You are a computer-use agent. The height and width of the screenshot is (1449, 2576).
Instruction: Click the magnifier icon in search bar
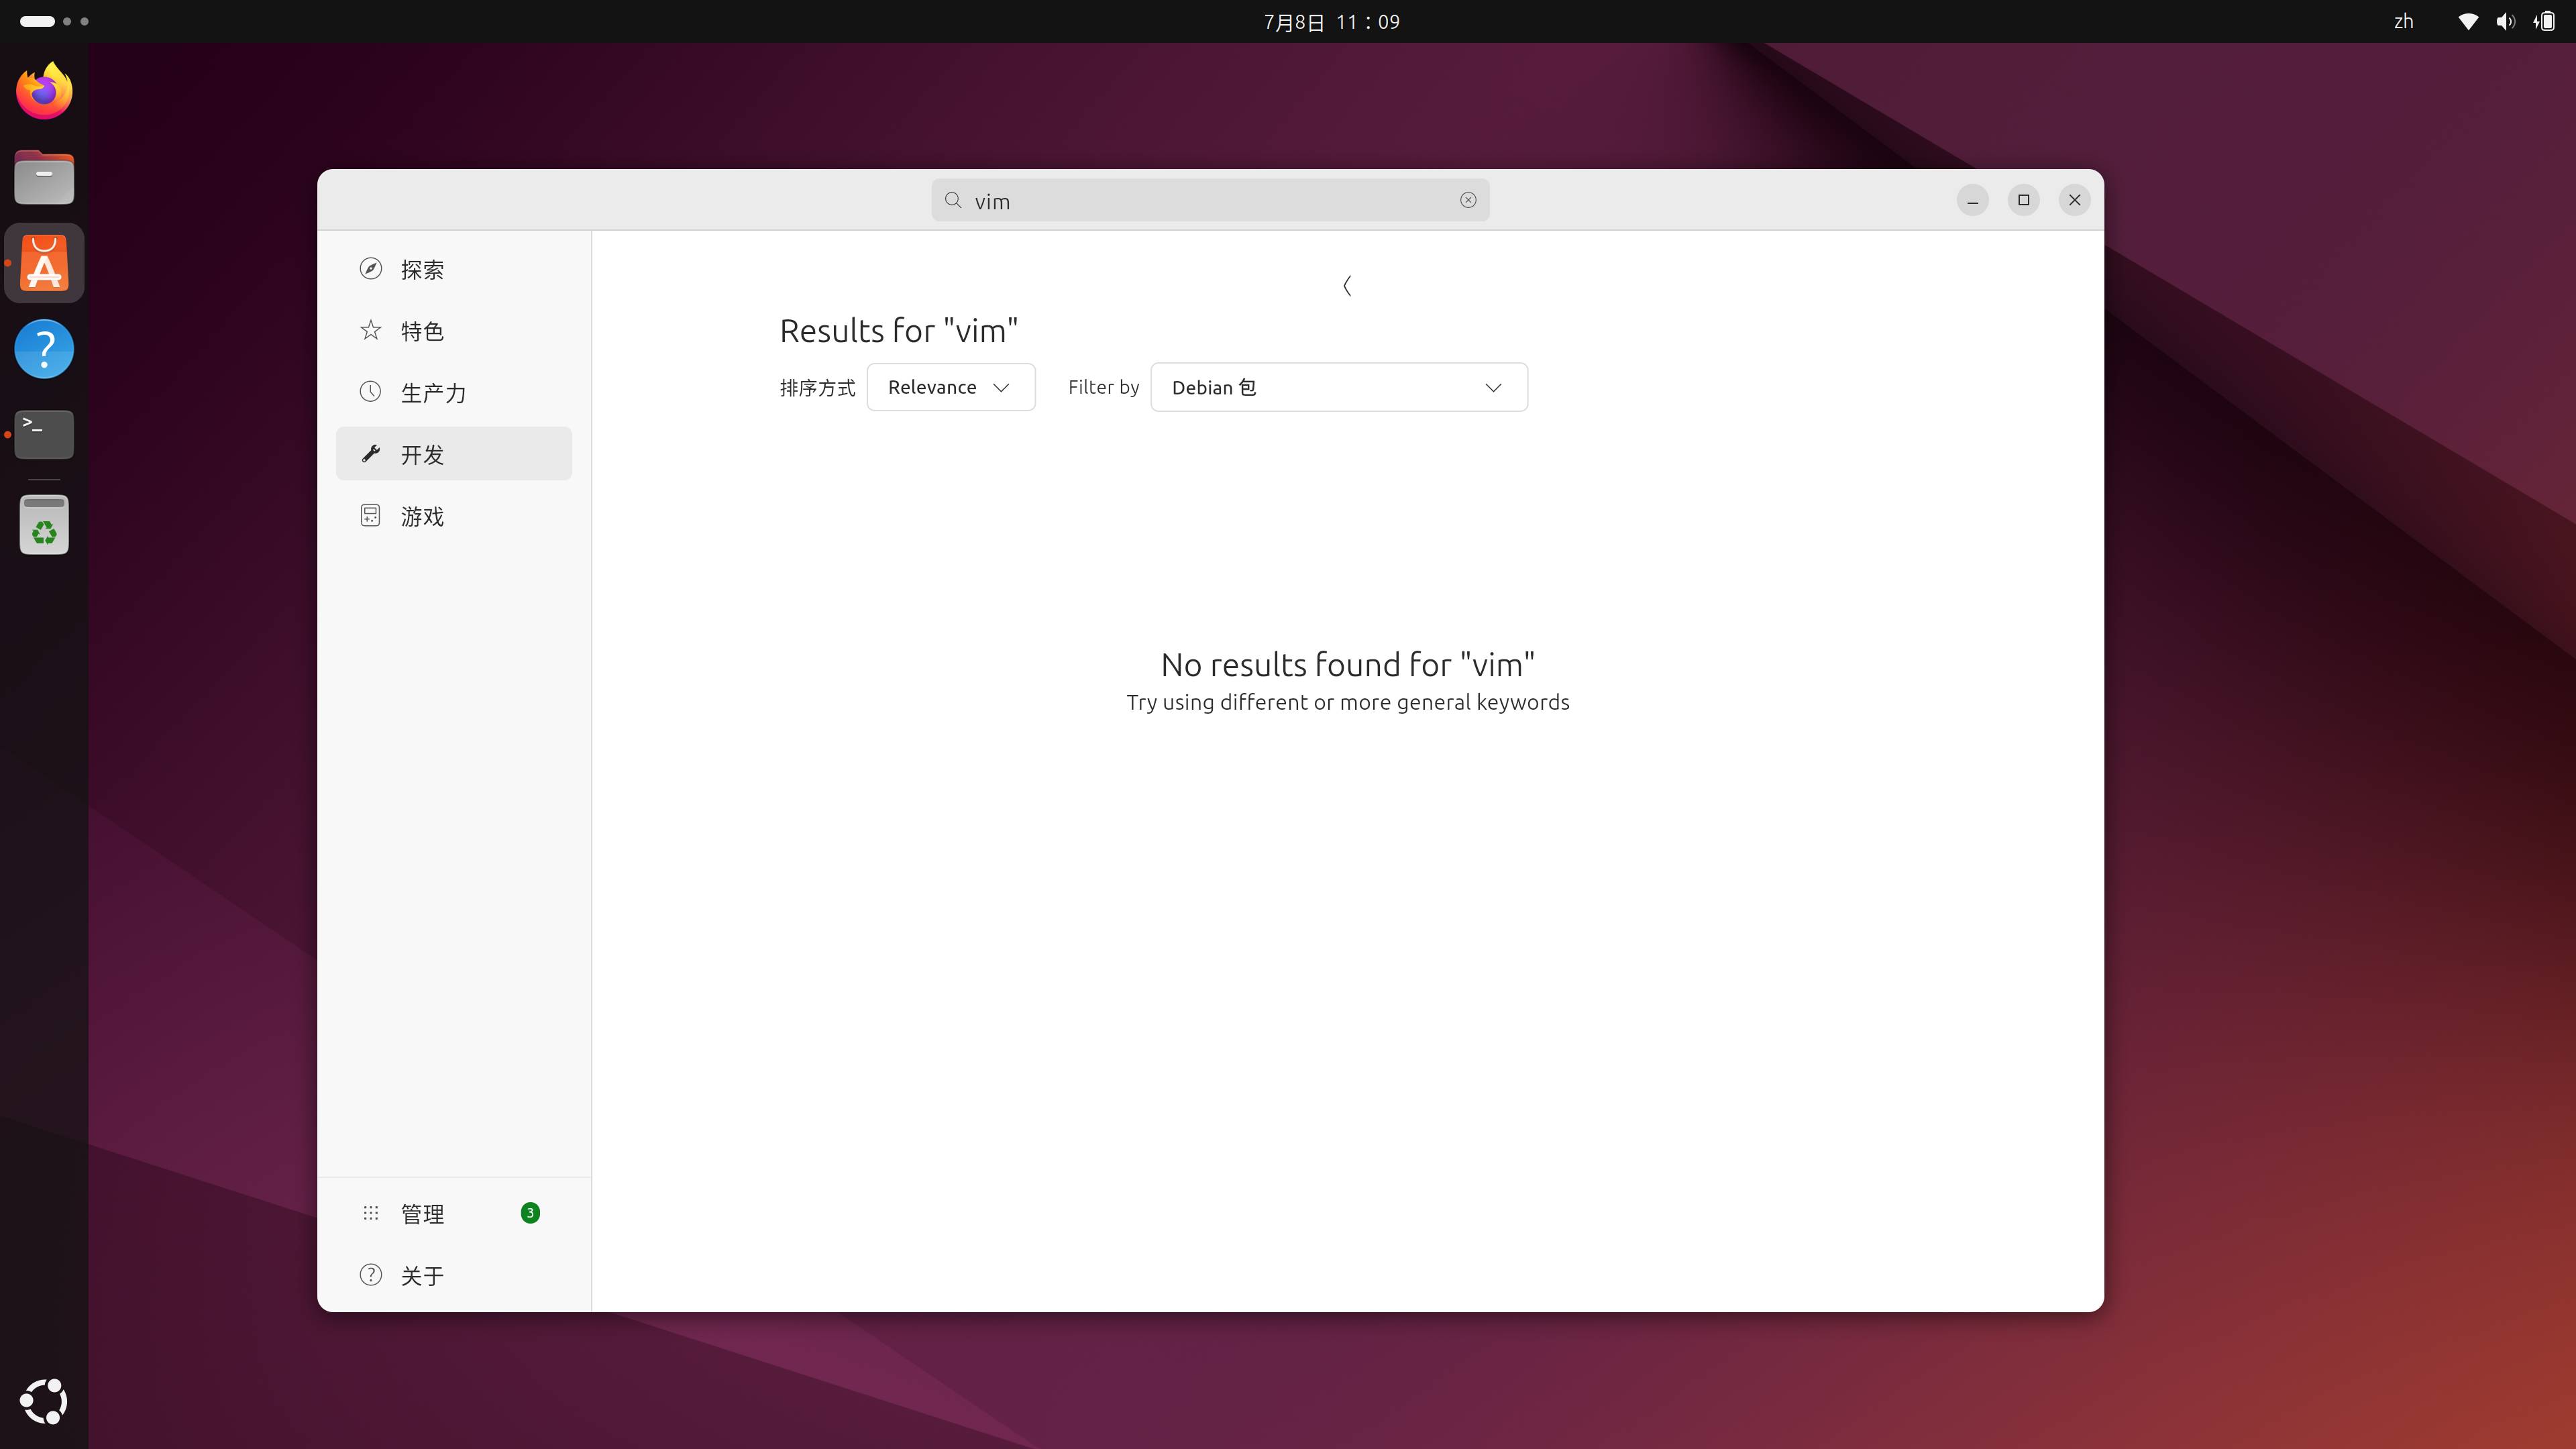click(x=953, y=200)
